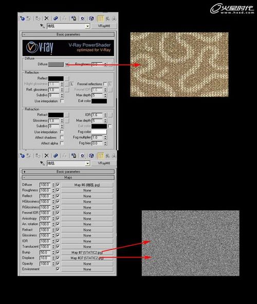Pick material from object with eyedropper
The image size is (257, 304).
click(x=42, y=26)
